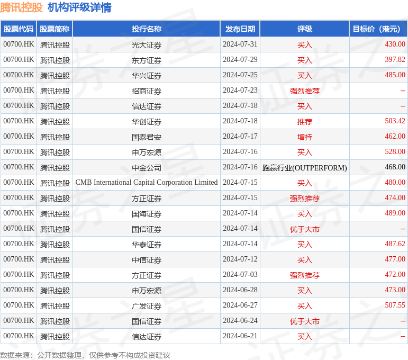Click the 股票简称 column header
Image resolution: width=408 pixels, height=360 pixels.
(55, 29)
